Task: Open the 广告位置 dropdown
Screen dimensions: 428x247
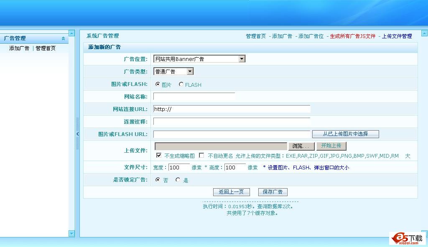Action: [242, 58]
